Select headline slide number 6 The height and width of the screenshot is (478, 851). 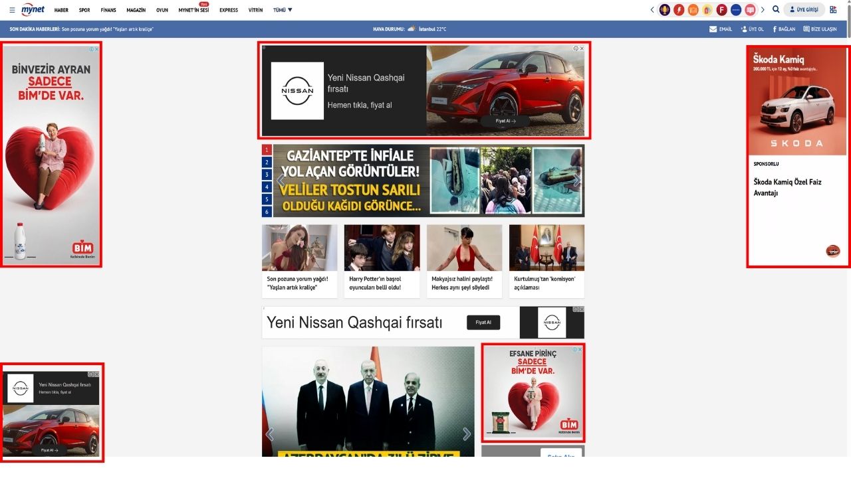click(267, 212)
